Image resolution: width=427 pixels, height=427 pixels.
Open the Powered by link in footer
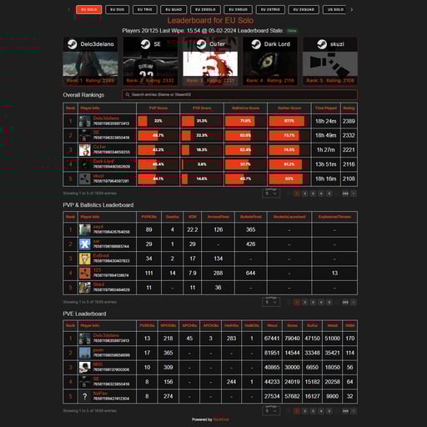[221, 419]
